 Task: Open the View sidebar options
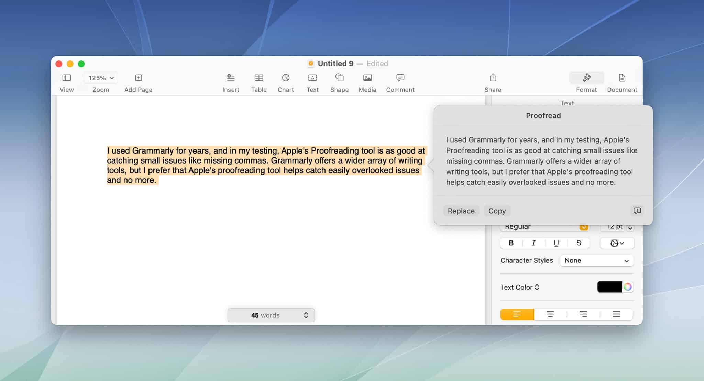[x=66, y=78]
